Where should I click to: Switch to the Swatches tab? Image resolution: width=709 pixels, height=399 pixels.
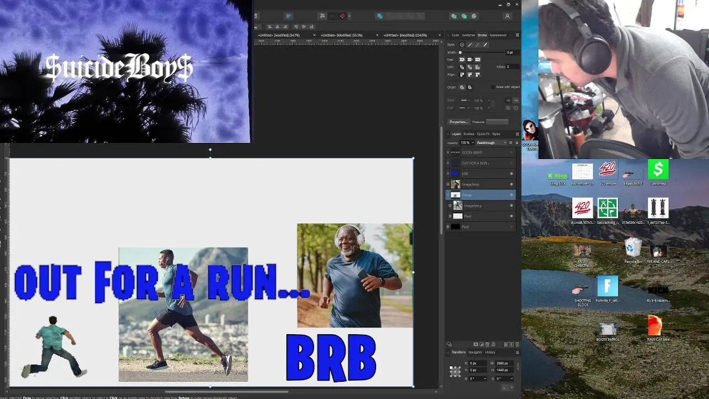(x=469, y=35)
